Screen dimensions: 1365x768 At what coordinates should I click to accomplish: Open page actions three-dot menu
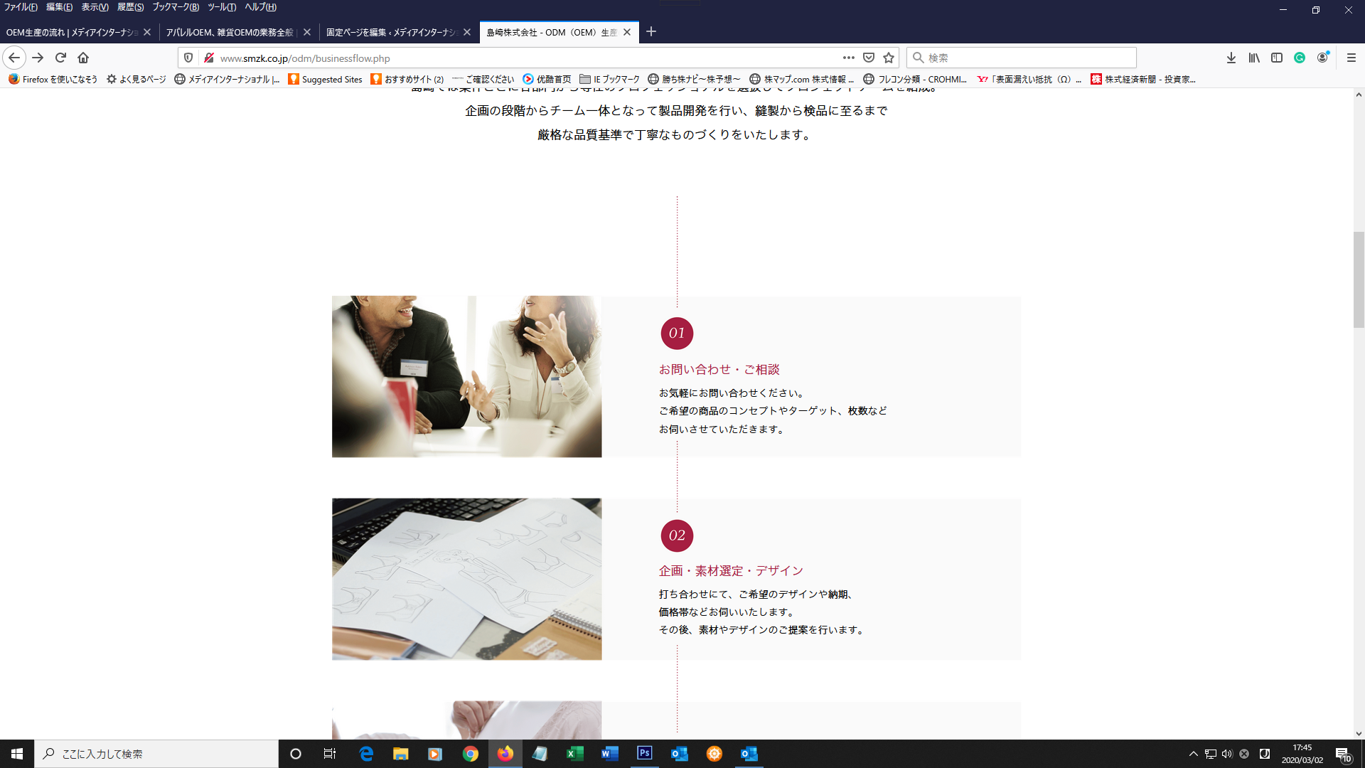(849, 58)
